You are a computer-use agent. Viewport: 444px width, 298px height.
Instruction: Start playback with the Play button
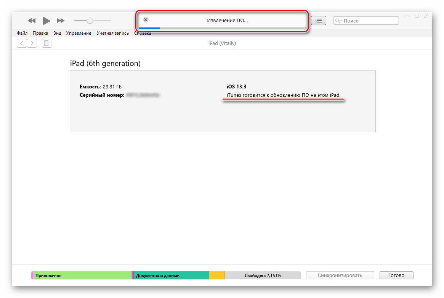(46, 21)
